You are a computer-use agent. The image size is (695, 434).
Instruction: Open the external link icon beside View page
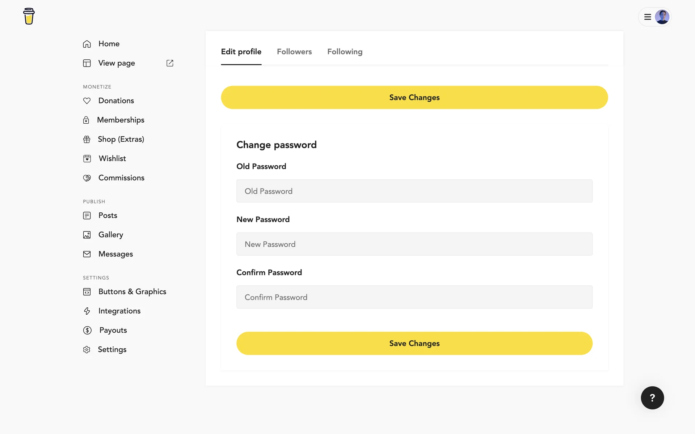(x=170, y=63)
